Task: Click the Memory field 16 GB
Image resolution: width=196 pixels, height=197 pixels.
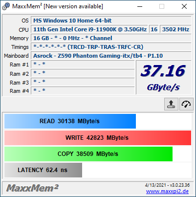Action: coord(111,38)
